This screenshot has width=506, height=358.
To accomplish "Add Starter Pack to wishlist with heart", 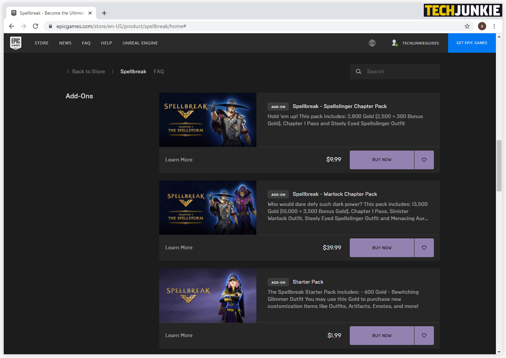I will [424, 336].
